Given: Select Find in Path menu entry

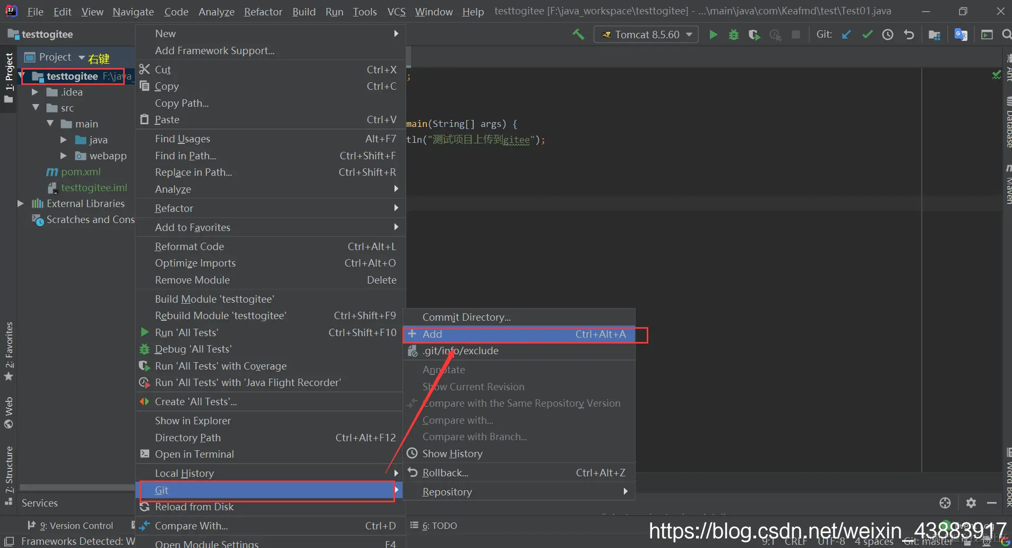Looking at the screenshot, I should click(271, 156).
